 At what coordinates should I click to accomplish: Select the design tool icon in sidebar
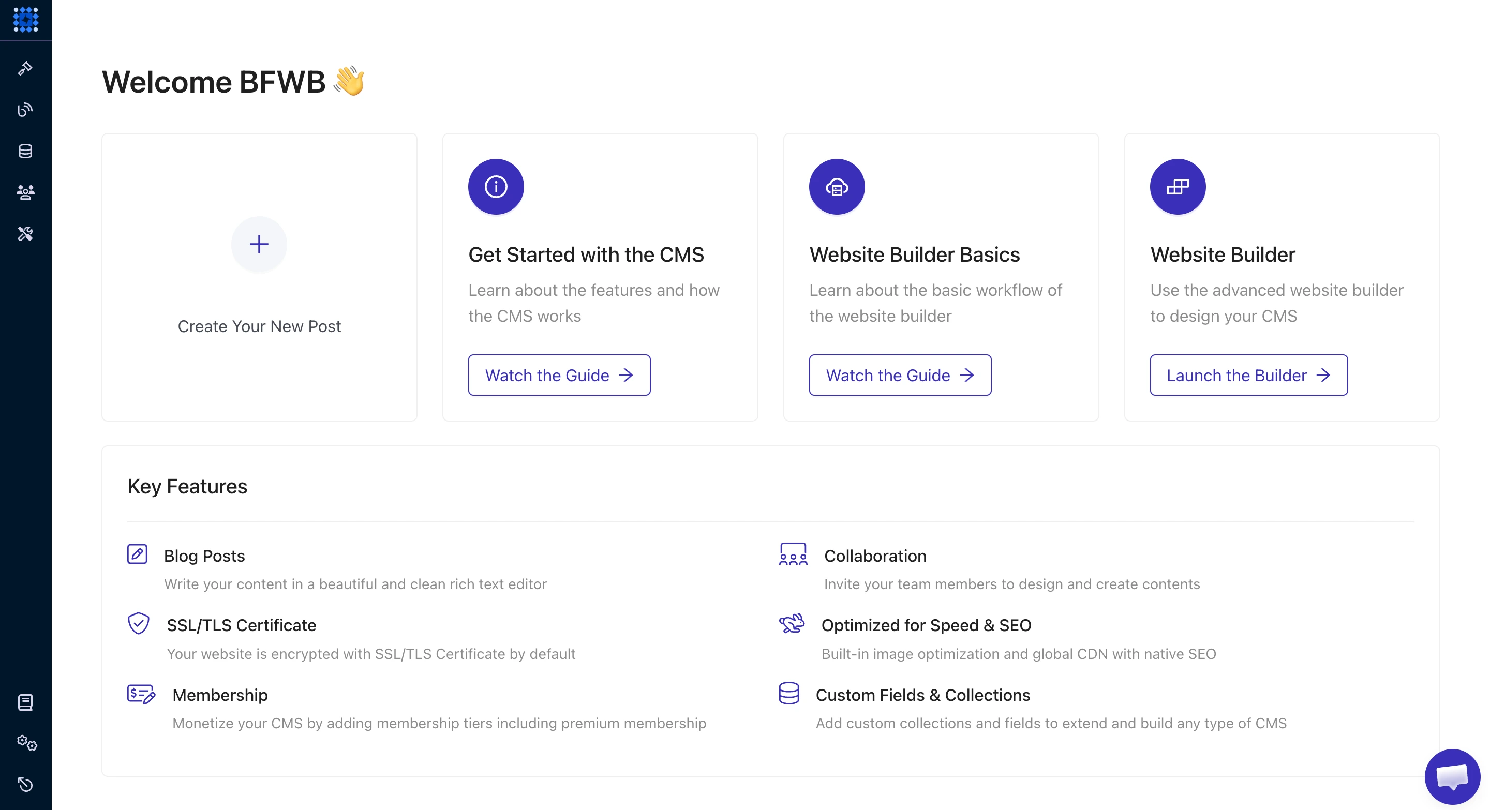click(25, 69)
